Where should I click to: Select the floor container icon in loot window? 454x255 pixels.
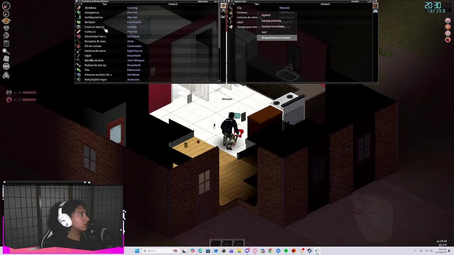375,11
